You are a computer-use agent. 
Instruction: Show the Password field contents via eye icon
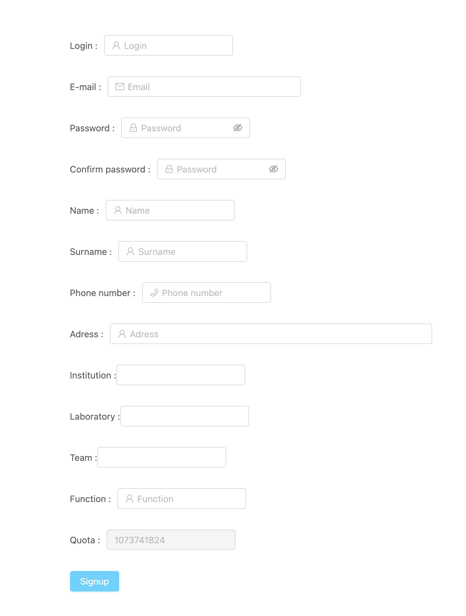coord(238,128)
